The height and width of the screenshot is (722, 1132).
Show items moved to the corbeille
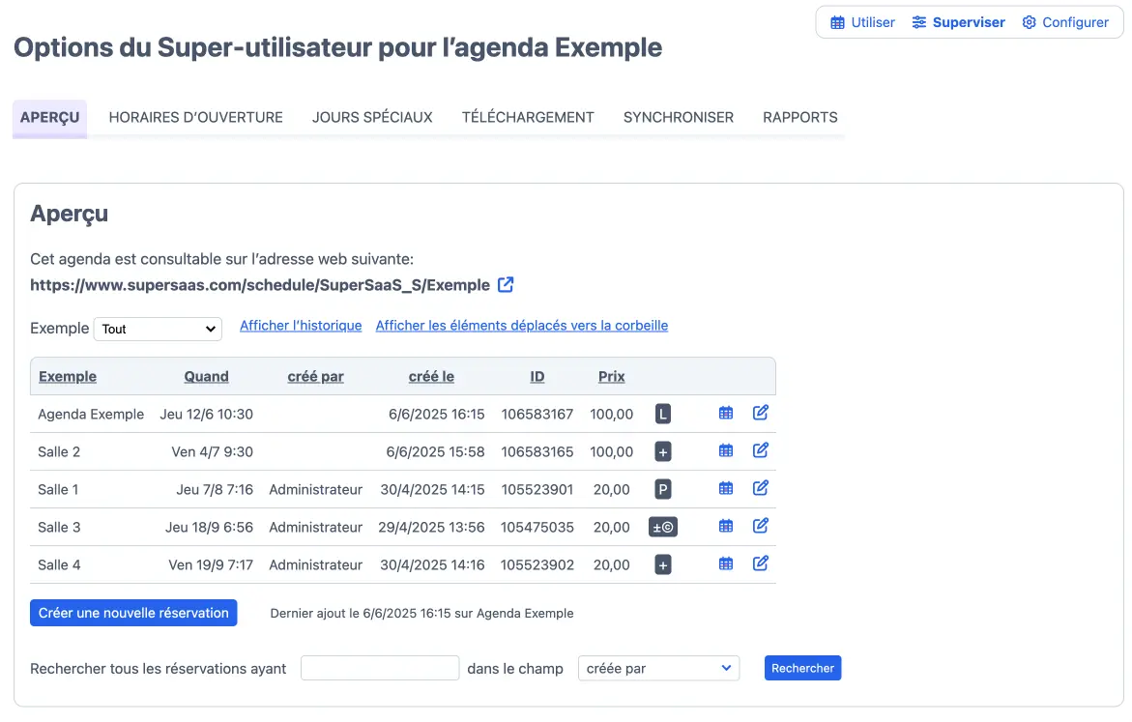[x=521, y=326]
